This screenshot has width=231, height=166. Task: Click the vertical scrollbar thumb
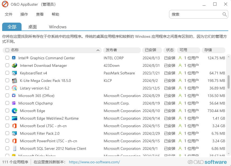pyautogui.click(x=229, y=82)
